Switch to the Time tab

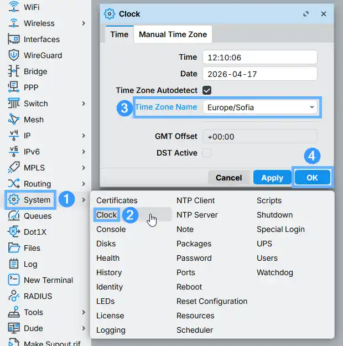coord(119,34)
